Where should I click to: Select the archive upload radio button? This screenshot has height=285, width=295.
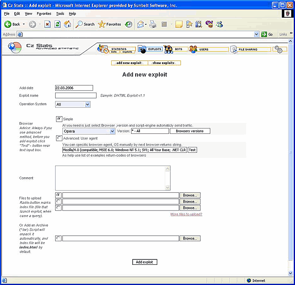click(x=58, y=238)
